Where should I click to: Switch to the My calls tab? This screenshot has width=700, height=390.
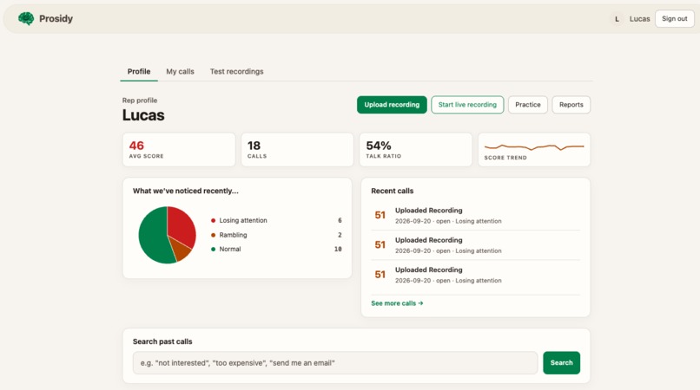pyautogui.click(x=180, y=71)
